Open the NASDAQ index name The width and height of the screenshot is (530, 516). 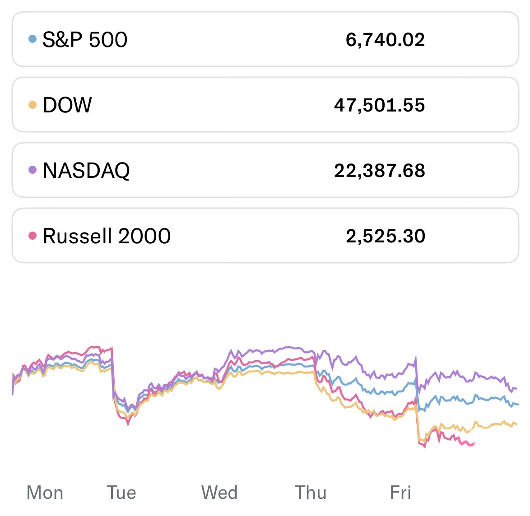pyautogui.click(x=86, y=171)
